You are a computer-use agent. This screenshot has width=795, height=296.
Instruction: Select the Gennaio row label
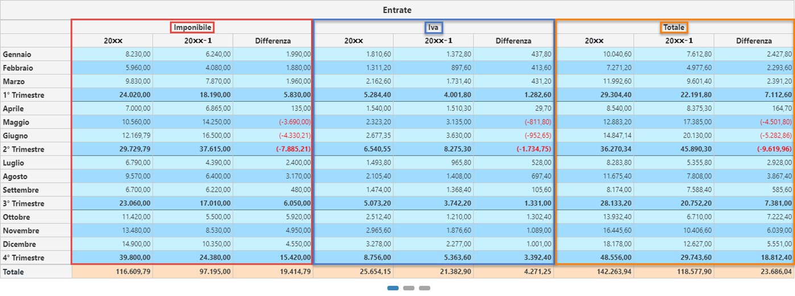click(x=17, y=55)
